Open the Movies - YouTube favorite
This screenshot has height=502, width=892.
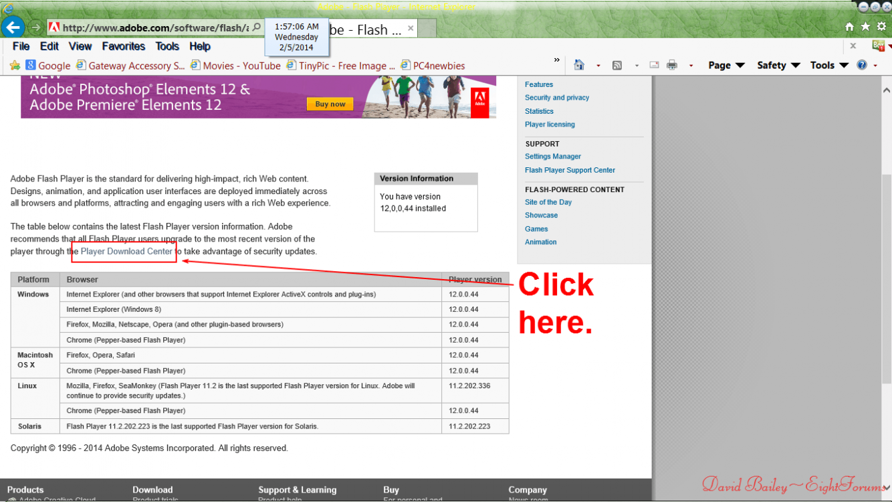(x=235, y=66)
